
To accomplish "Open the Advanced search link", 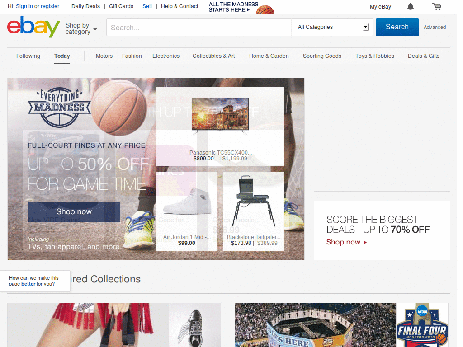I will [435, 27].
